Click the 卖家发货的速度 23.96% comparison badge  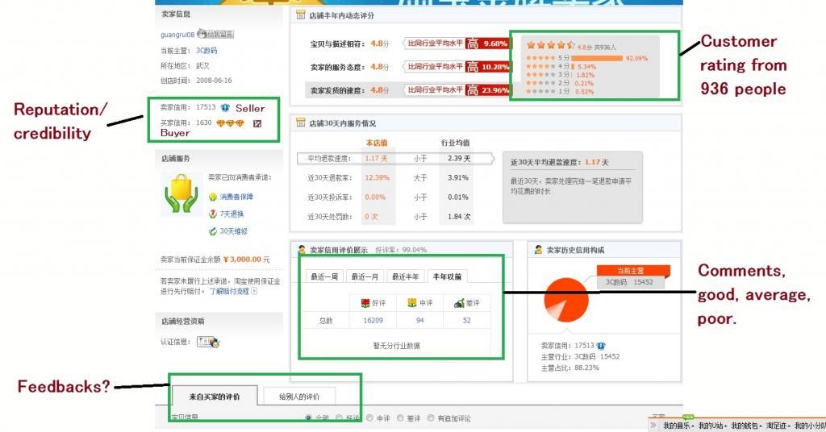coord(457,90)
